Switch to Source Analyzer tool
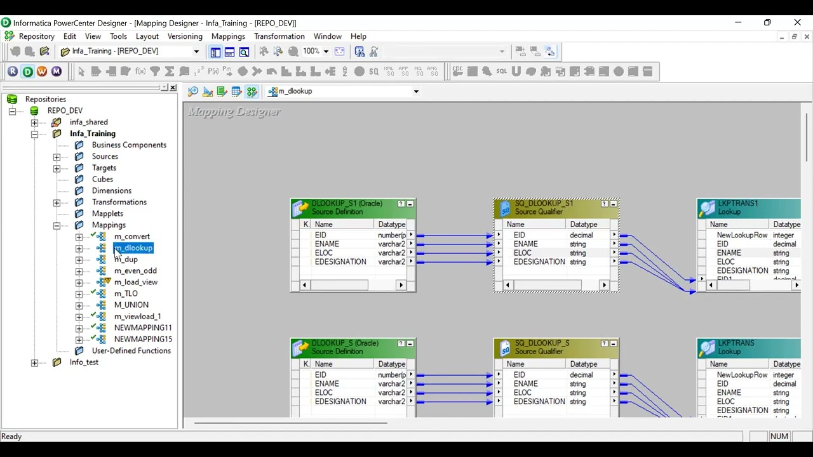 click(193, 91)
